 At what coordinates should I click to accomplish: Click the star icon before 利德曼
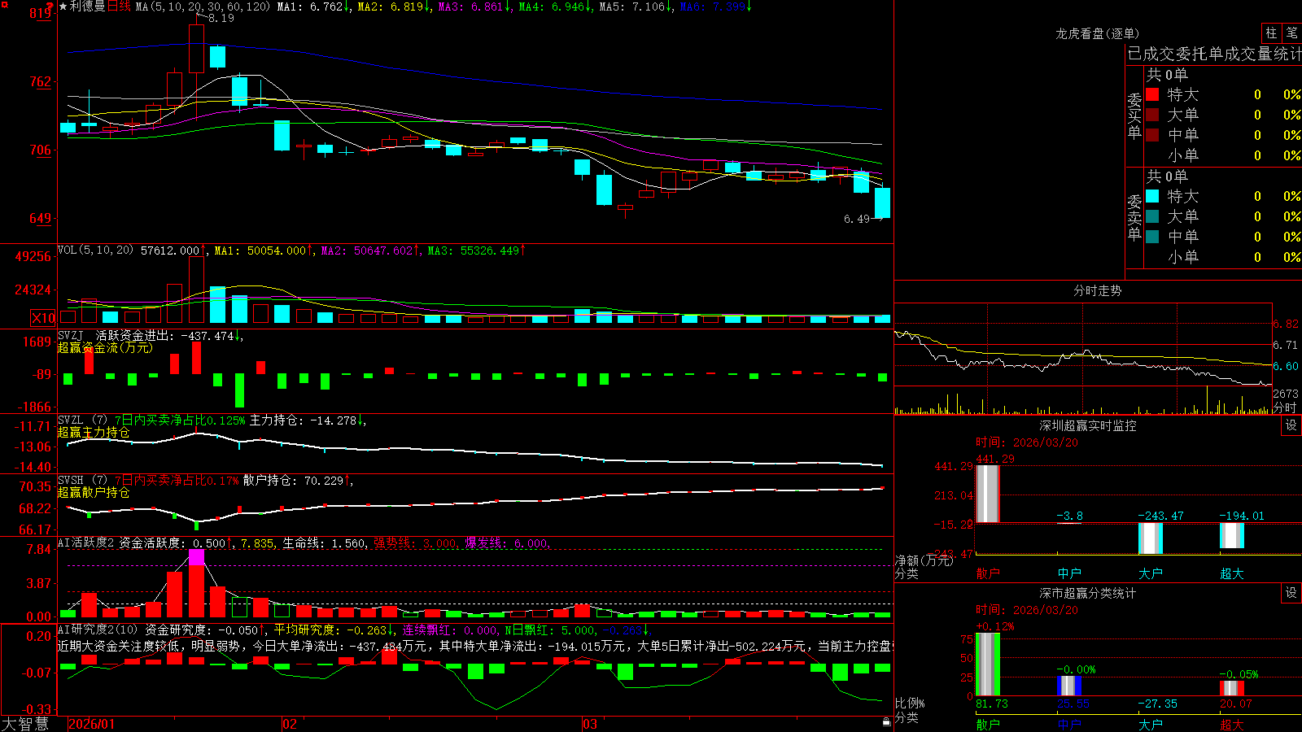point(63,7)
